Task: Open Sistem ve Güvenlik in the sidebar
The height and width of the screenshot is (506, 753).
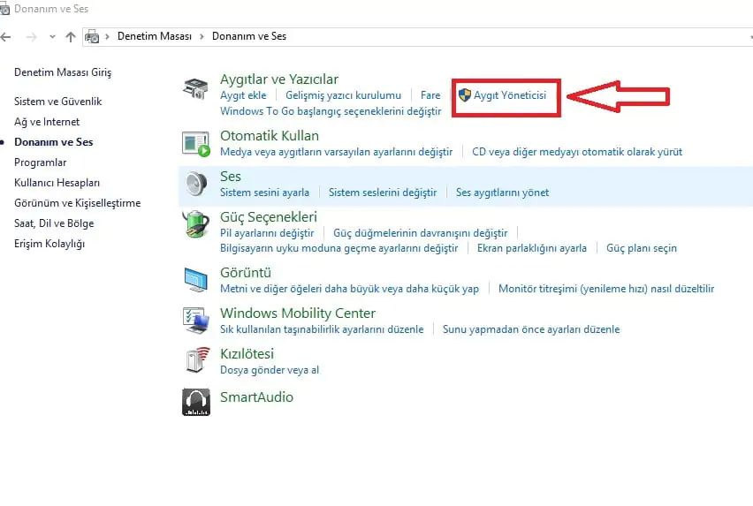Action: pos(58,102)
